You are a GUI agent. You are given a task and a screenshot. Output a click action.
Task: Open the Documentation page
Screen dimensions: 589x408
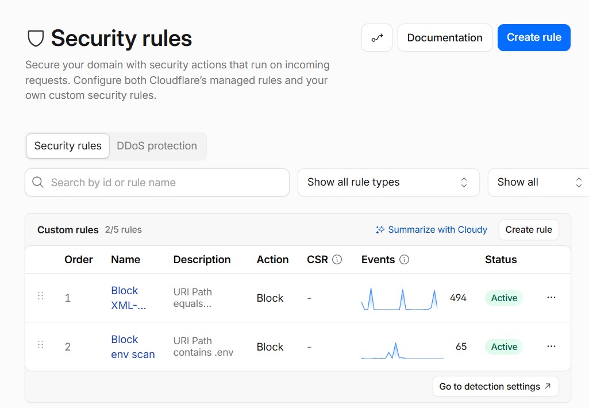(445, 37)
